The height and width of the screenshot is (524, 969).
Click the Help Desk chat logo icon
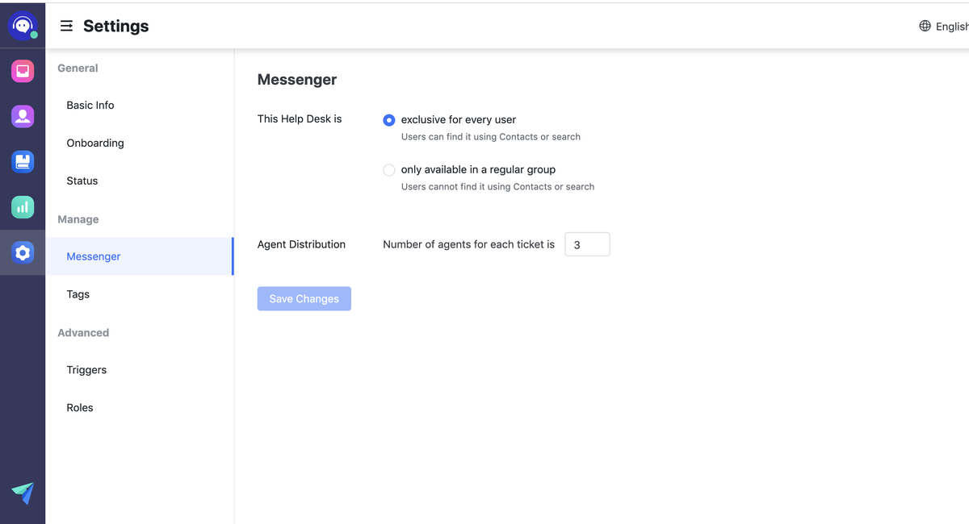[23, 26]
